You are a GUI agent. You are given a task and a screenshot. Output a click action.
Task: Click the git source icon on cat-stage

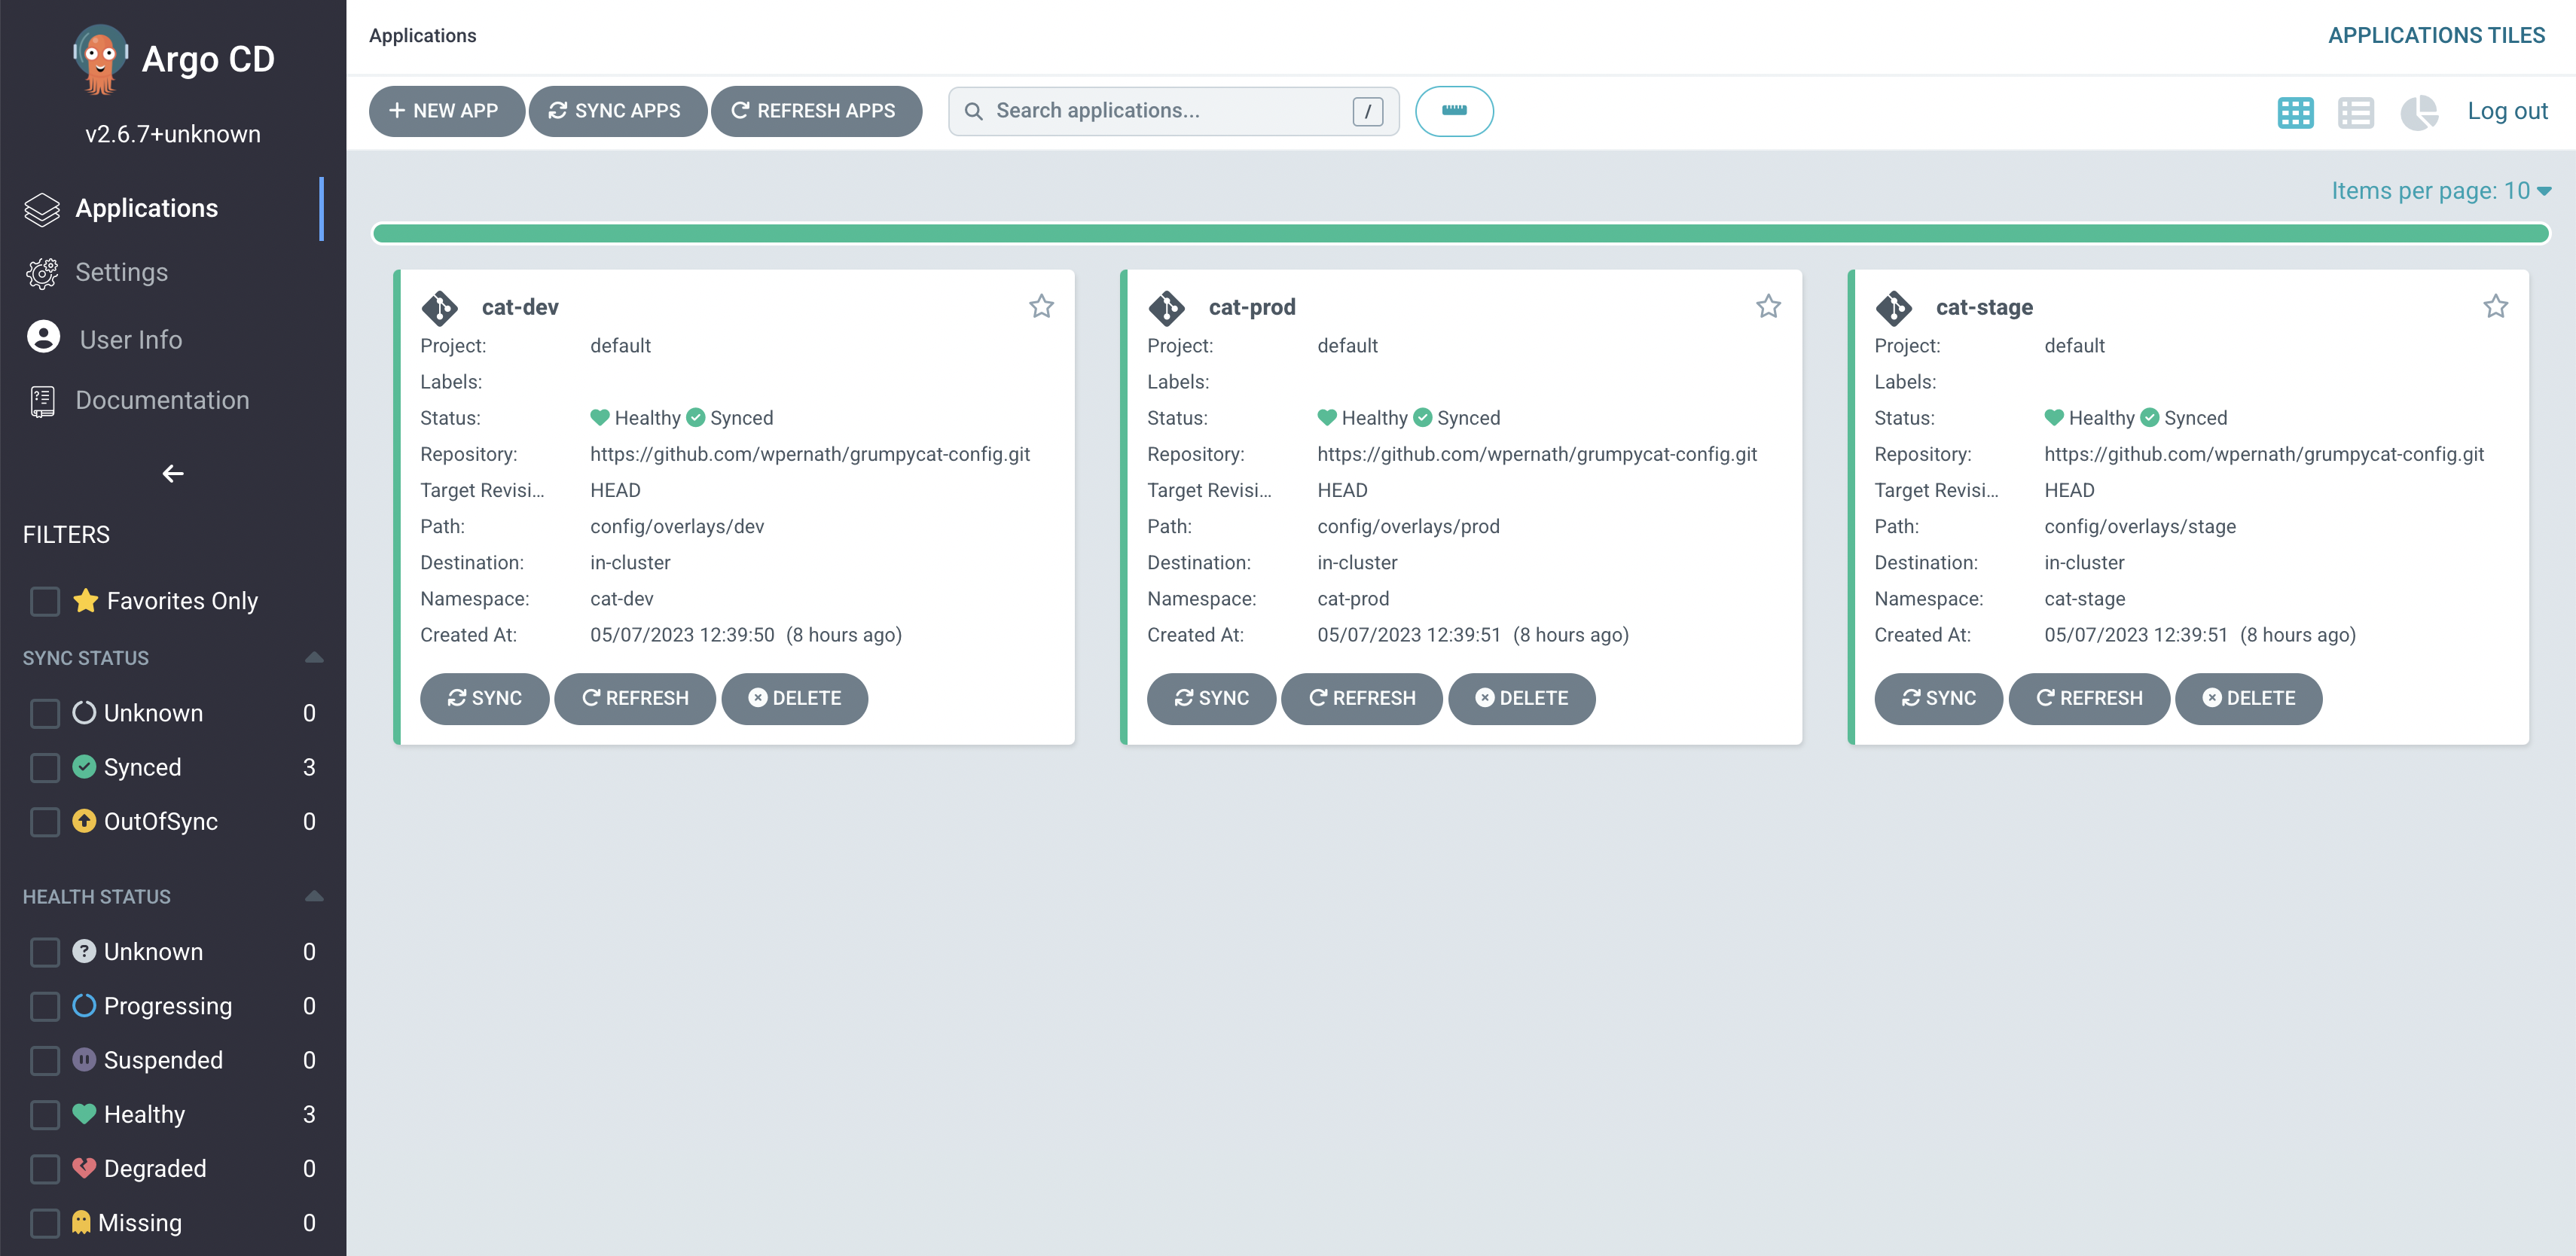[x=1893, y=308]
